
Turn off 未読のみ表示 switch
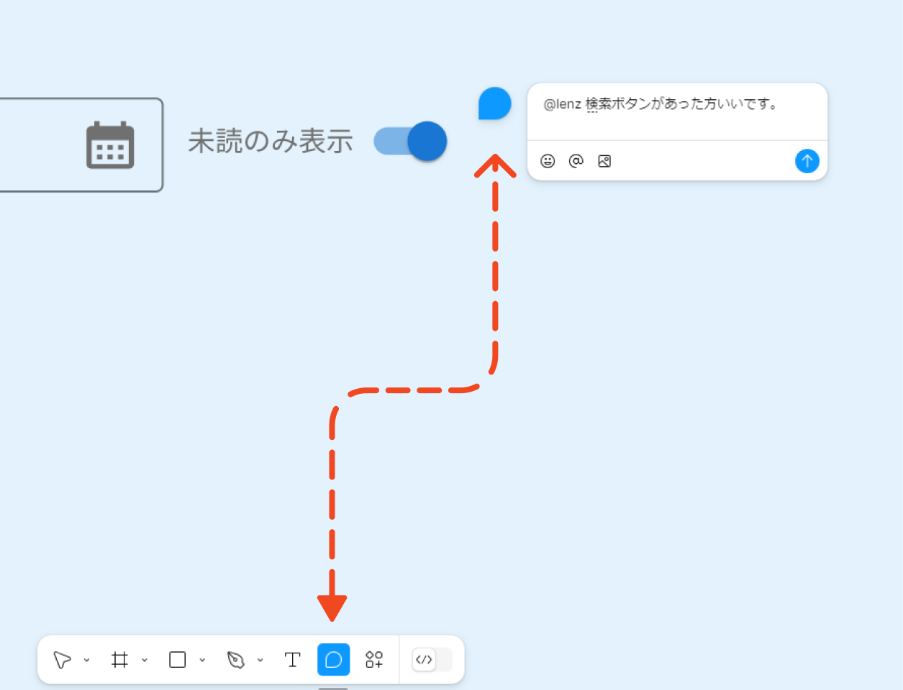[x=411, y=141]
